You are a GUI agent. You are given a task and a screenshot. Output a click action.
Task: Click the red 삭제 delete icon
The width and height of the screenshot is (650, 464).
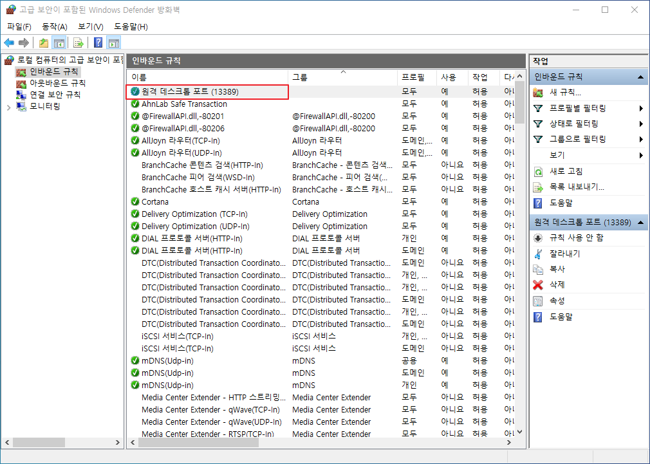coord(538,285)
